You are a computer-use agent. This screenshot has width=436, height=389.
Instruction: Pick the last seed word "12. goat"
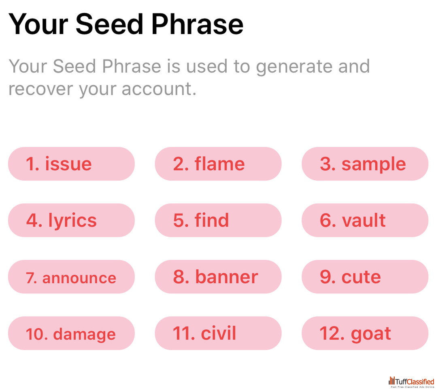tap(365, 333)
